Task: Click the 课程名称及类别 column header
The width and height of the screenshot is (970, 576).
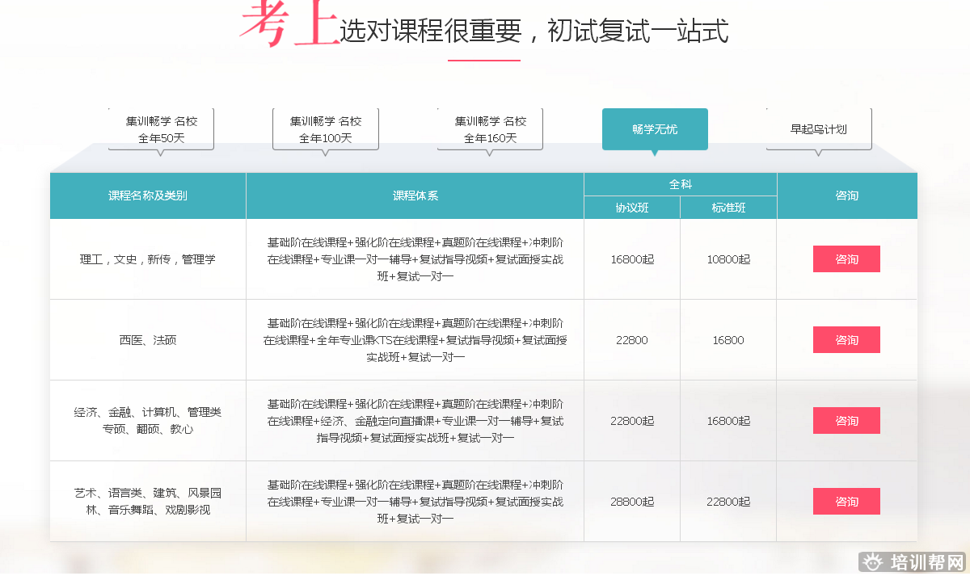Action: click(x=148, y=196)
